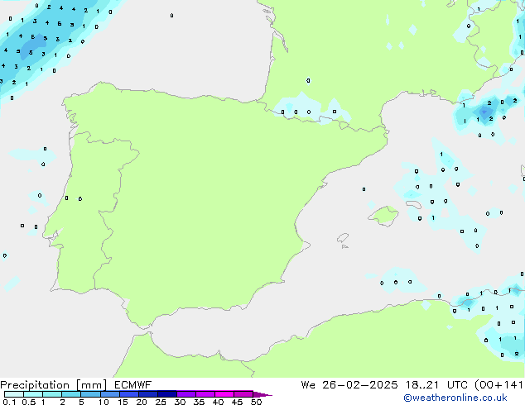Click the 'We 26-02-2025' date text
This screenshot has height=405, width=525.
pos(349,385)
